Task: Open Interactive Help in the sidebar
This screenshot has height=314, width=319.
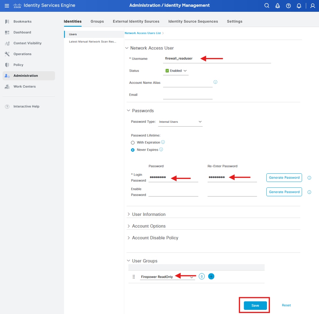Action: pos(29,106)
